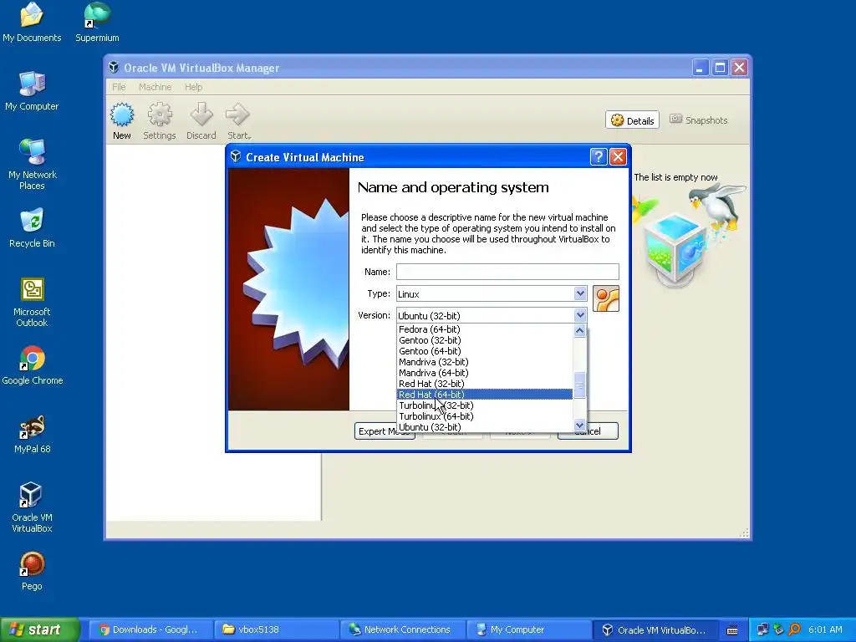Open the Machine menu
This screenshot has width=856, height=642.
pos(155,87)
